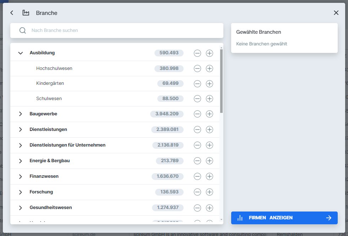Exclude Dienstleistungen with the minus icon
Viewport: 348px width, 236px height.
tap(197, 130)
